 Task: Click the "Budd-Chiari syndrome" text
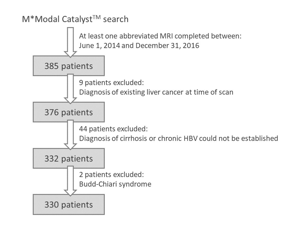115,184
